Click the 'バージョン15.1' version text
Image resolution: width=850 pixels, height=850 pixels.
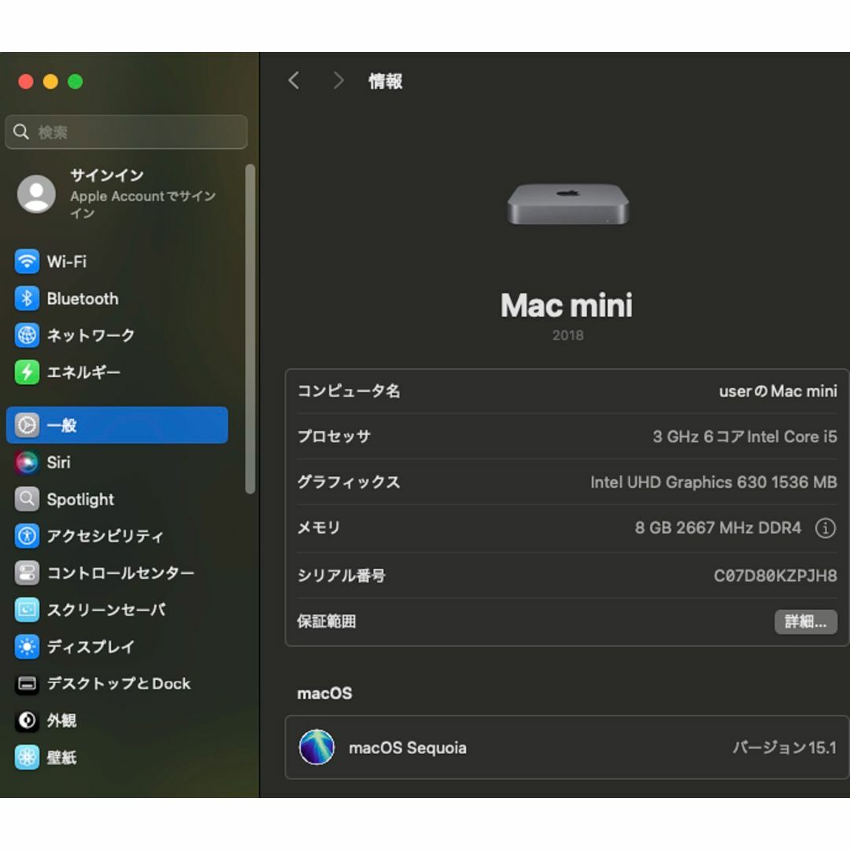pos(785,748)
